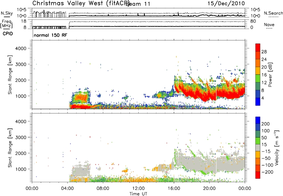Click the Nave tick label '80'
Viewport: 283px width, 196px height.
tap(253, 21)
